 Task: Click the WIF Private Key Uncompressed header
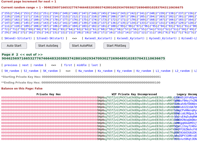tap(134, 94)
